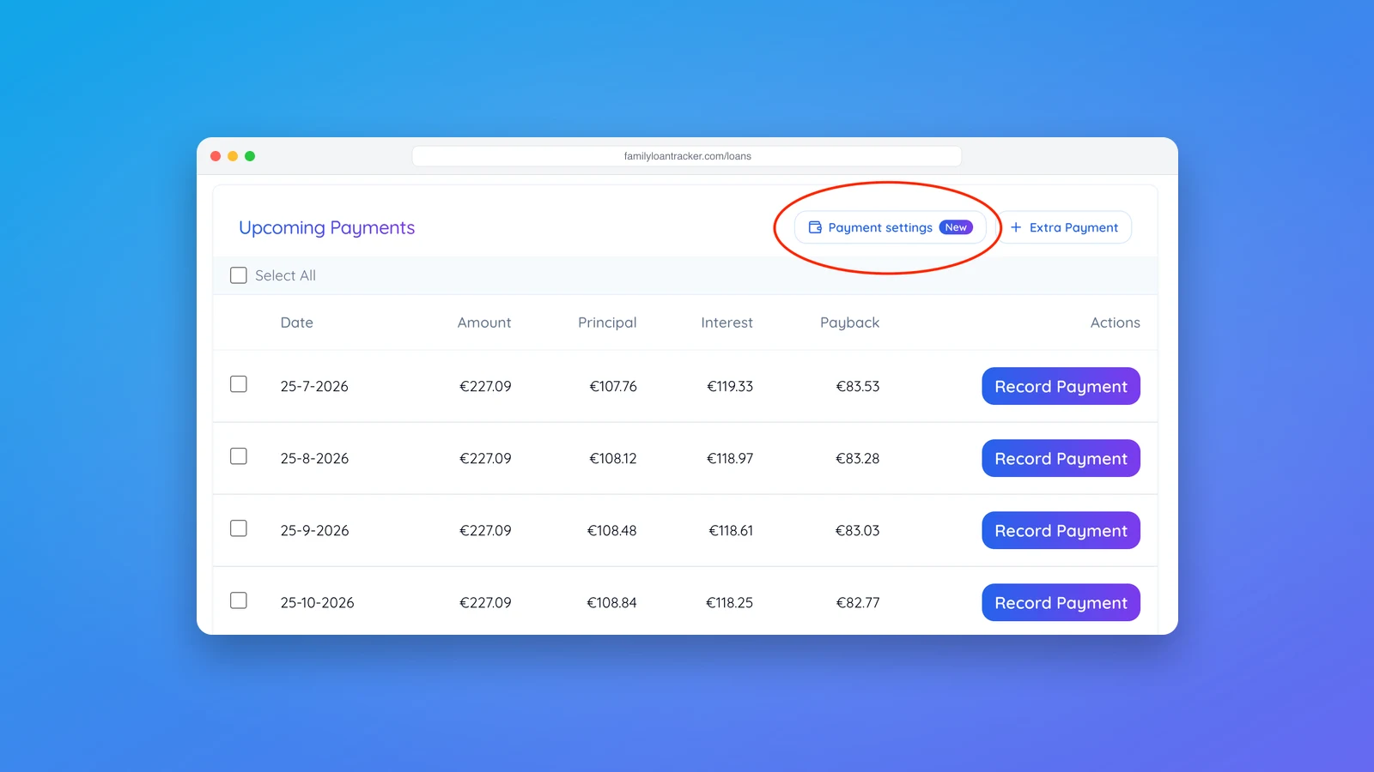Check the 25-10-2026 payment row checkbox

[239, 600]
